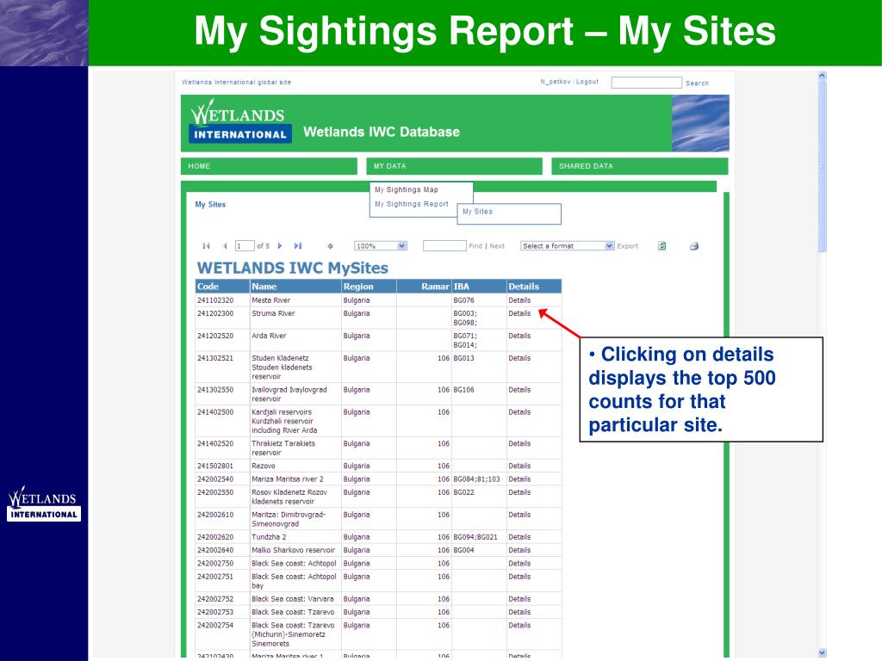This screenshot has width=882, height=661.
Task: Open Details for Rezovo
Action: 519,466
